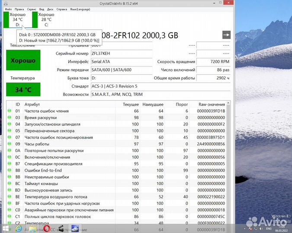Select the attribute text Часы работы
292x233 pixels.
tap(37, 144)
